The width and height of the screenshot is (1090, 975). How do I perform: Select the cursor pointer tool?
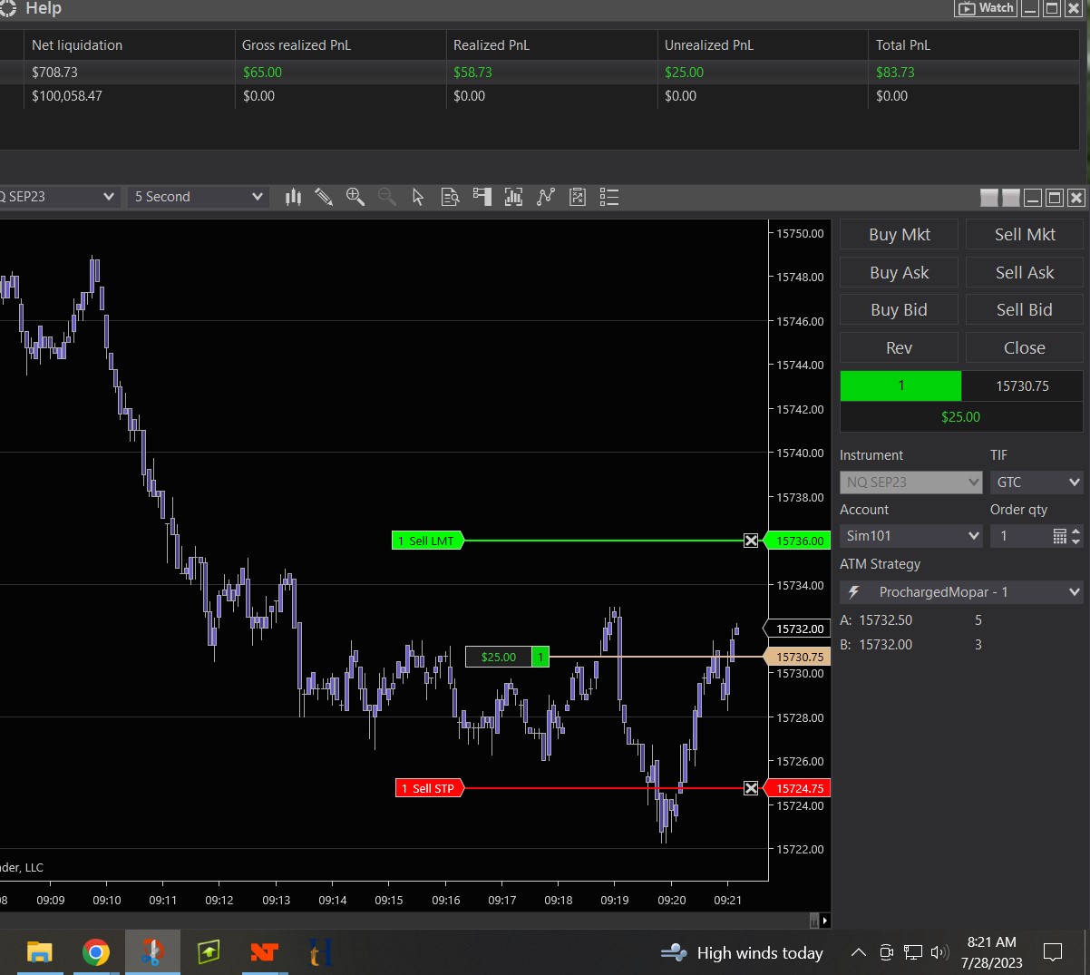coord(418,197)
